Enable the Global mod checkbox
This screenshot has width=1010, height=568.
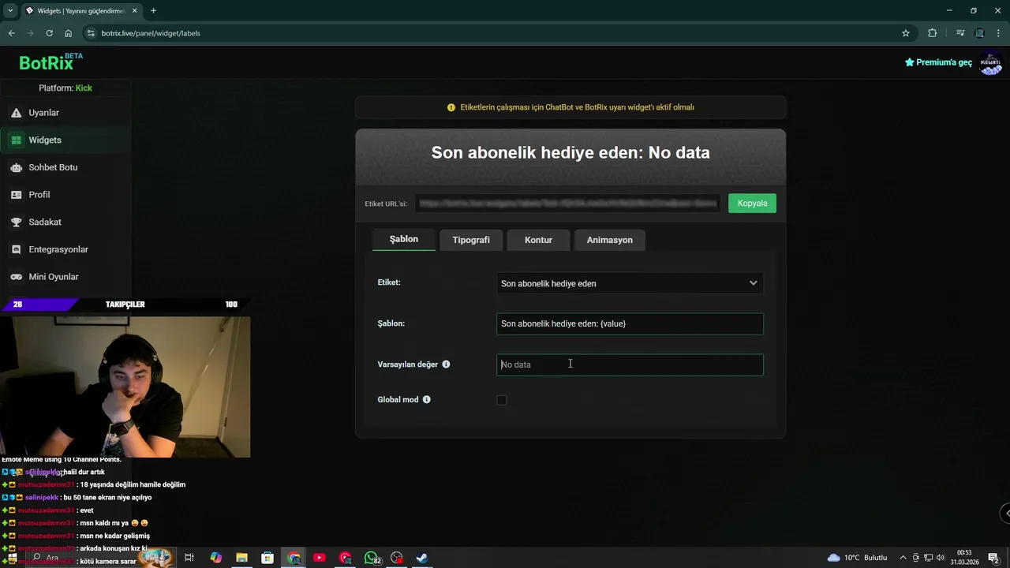pyautogui.click(x=502, y=400)
